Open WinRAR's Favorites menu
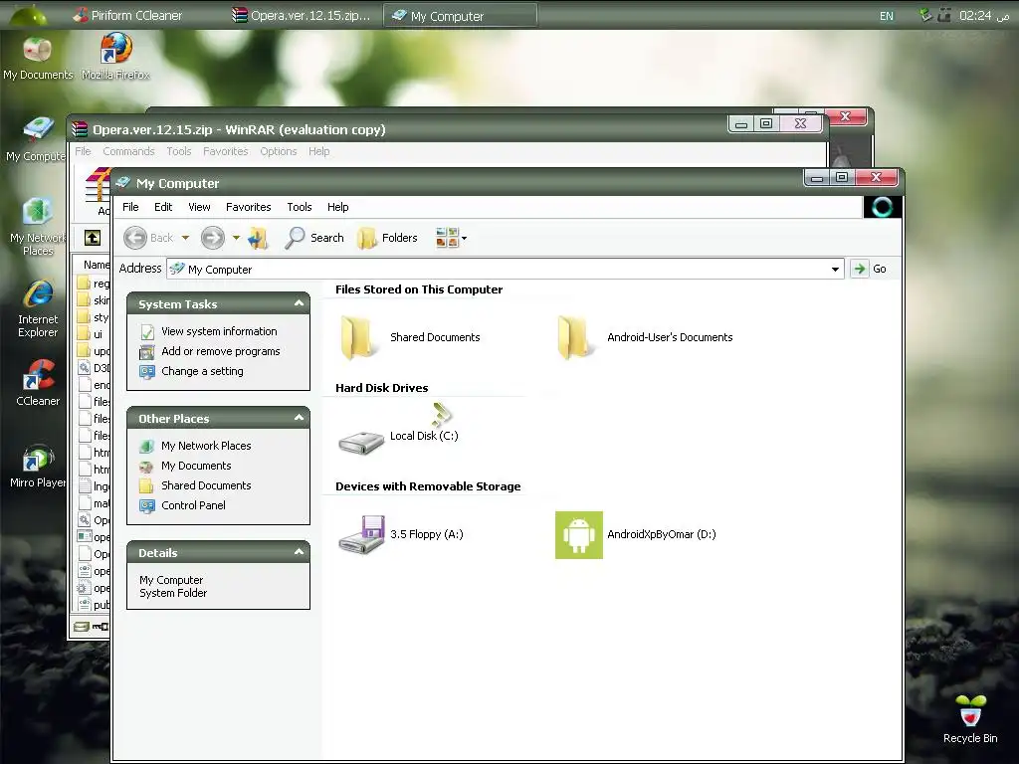The image size is (1019, 764). click(226, 151)
